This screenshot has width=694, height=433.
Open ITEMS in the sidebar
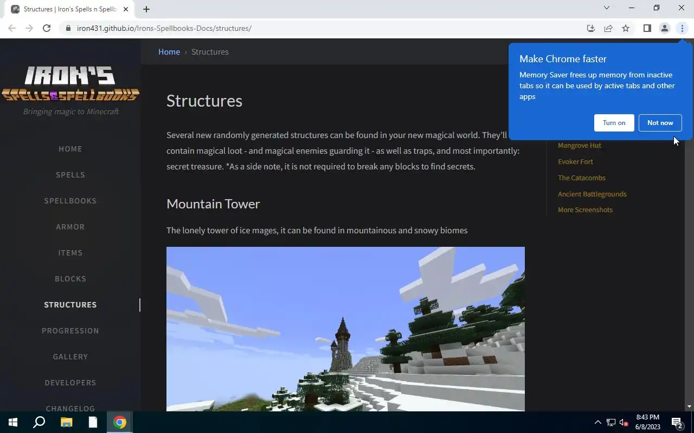click(x=70, y=253)
